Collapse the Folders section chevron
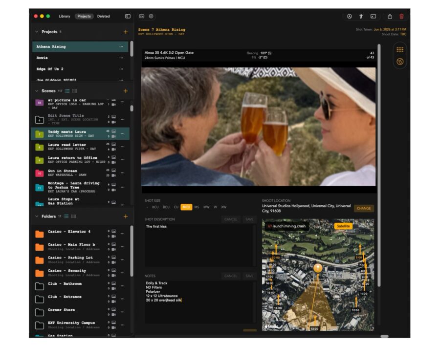This screenshot has width=440, height=345. point(37,216)
